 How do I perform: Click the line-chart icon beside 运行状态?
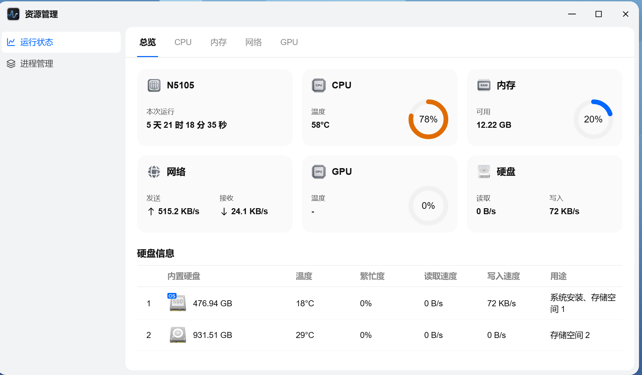11,42
